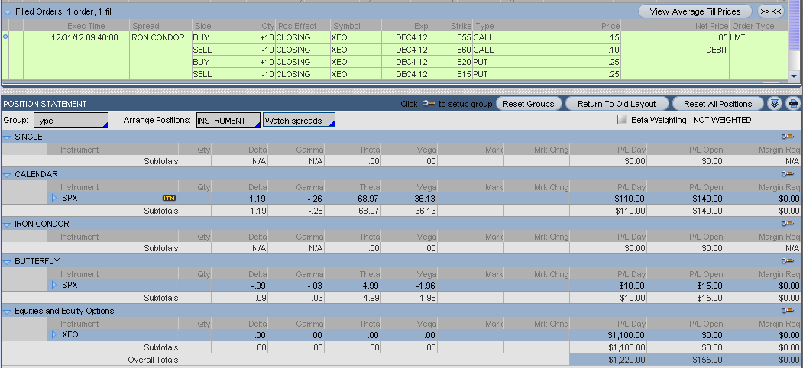This screenshot has width=803, height=368.
Task: Open group setup wrench for SINGLE section
Action: click(x=788, y=137)
